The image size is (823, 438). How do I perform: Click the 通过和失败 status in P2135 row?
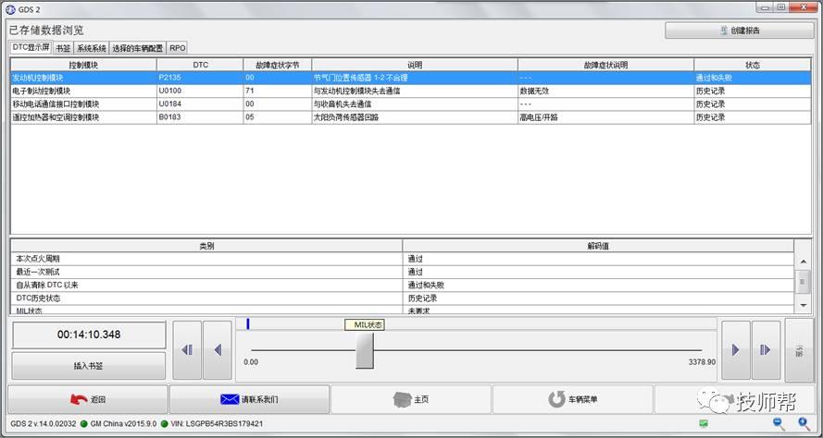tap(714, 78)
